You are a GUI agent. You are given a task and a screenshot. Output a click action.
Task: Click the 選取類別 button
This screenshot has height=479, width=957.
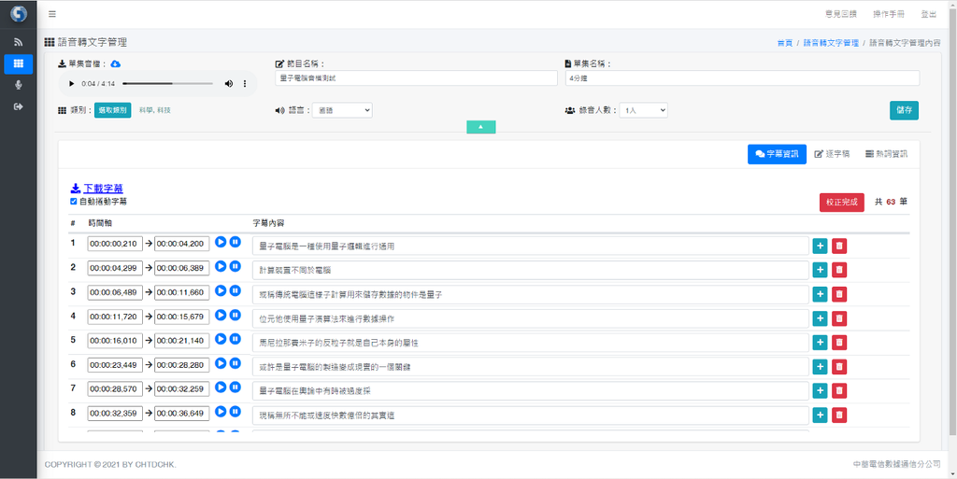(x=112, y=110)
